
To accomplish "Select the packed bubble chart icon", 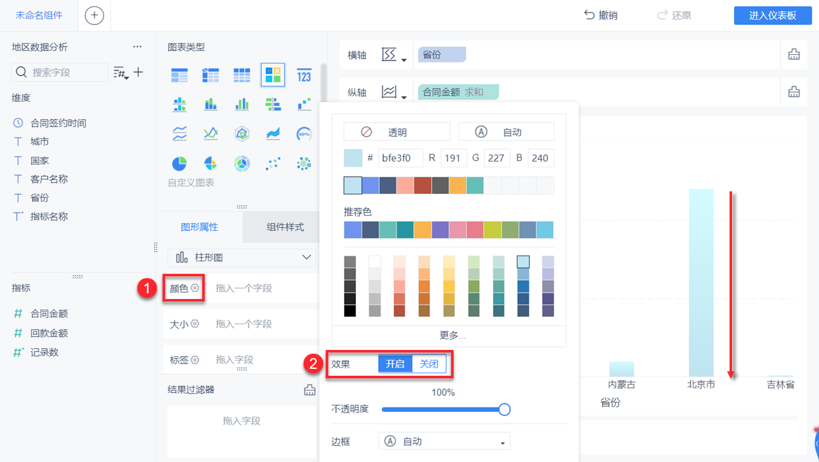I will (x=304, y=164).
